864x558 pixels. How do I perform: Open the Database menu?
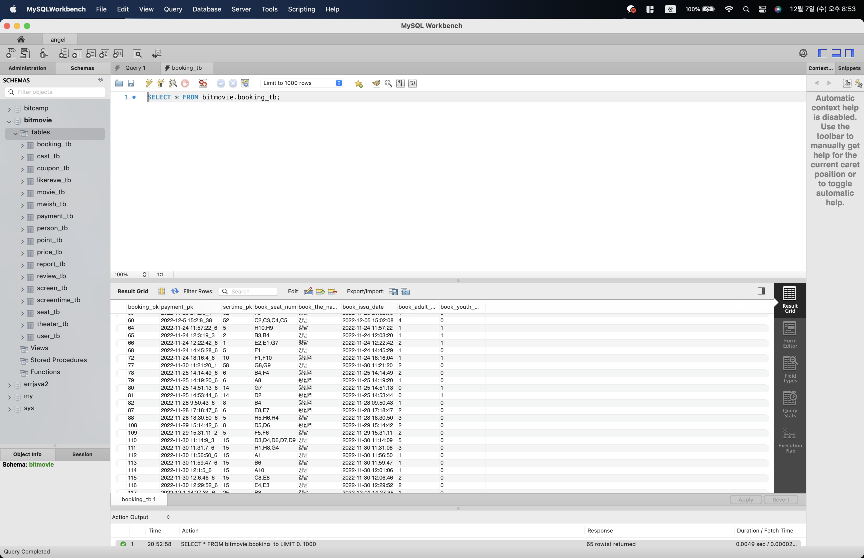(x=207, y=9)
